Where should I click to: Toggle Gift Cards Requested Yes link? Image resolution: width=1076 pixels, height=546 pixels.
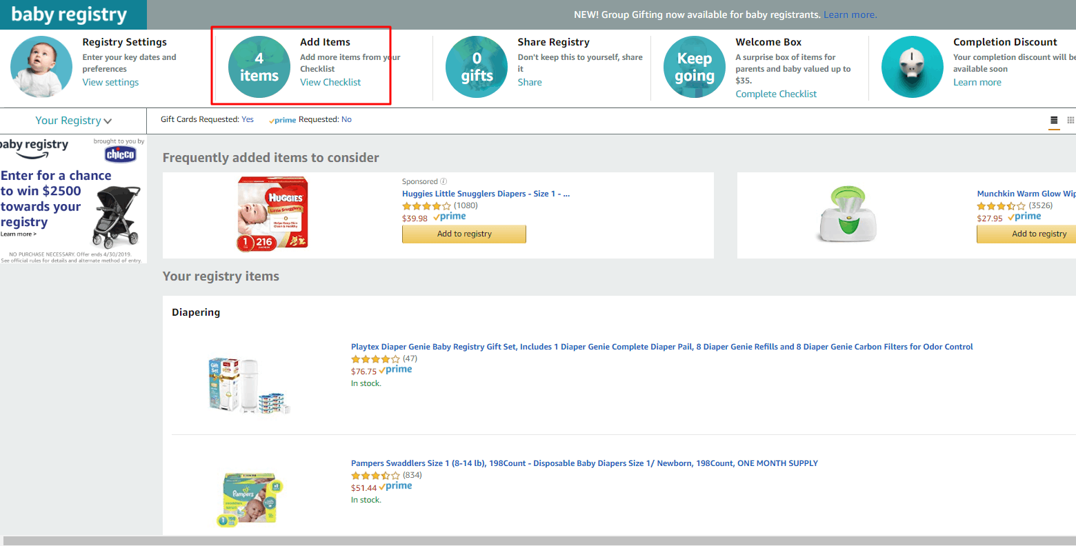[x=248, y=119]
